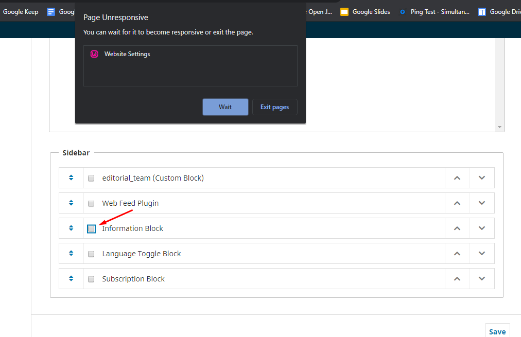Image resolution: width=521 pixels, height=337 pixels.
Task: Click the Subscription Block label
Action: [x=133, y=279]
